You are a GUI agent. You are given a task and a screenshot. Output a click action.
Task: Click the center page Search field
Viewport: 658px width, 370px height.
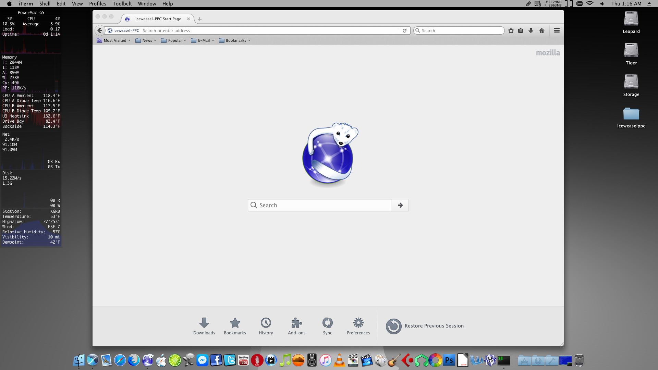[x=322, y=205]
